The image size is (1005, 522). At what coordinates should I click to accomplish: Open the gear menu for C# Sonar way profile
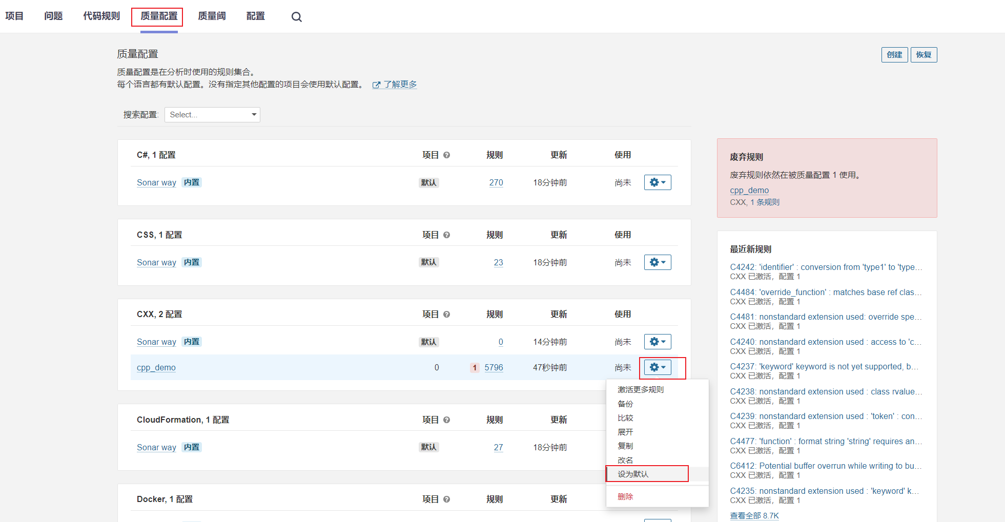(658, 182)
